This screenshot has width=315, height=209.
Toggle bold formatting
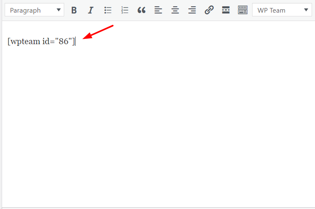click(74, 10)
